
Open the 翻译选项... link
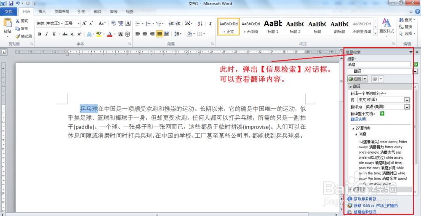tap(361, 119)
